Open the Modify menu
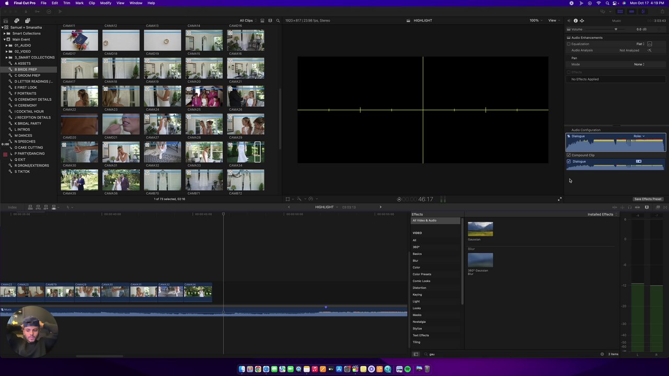Screen dimensions: 669x376 (x=106, y=3)
